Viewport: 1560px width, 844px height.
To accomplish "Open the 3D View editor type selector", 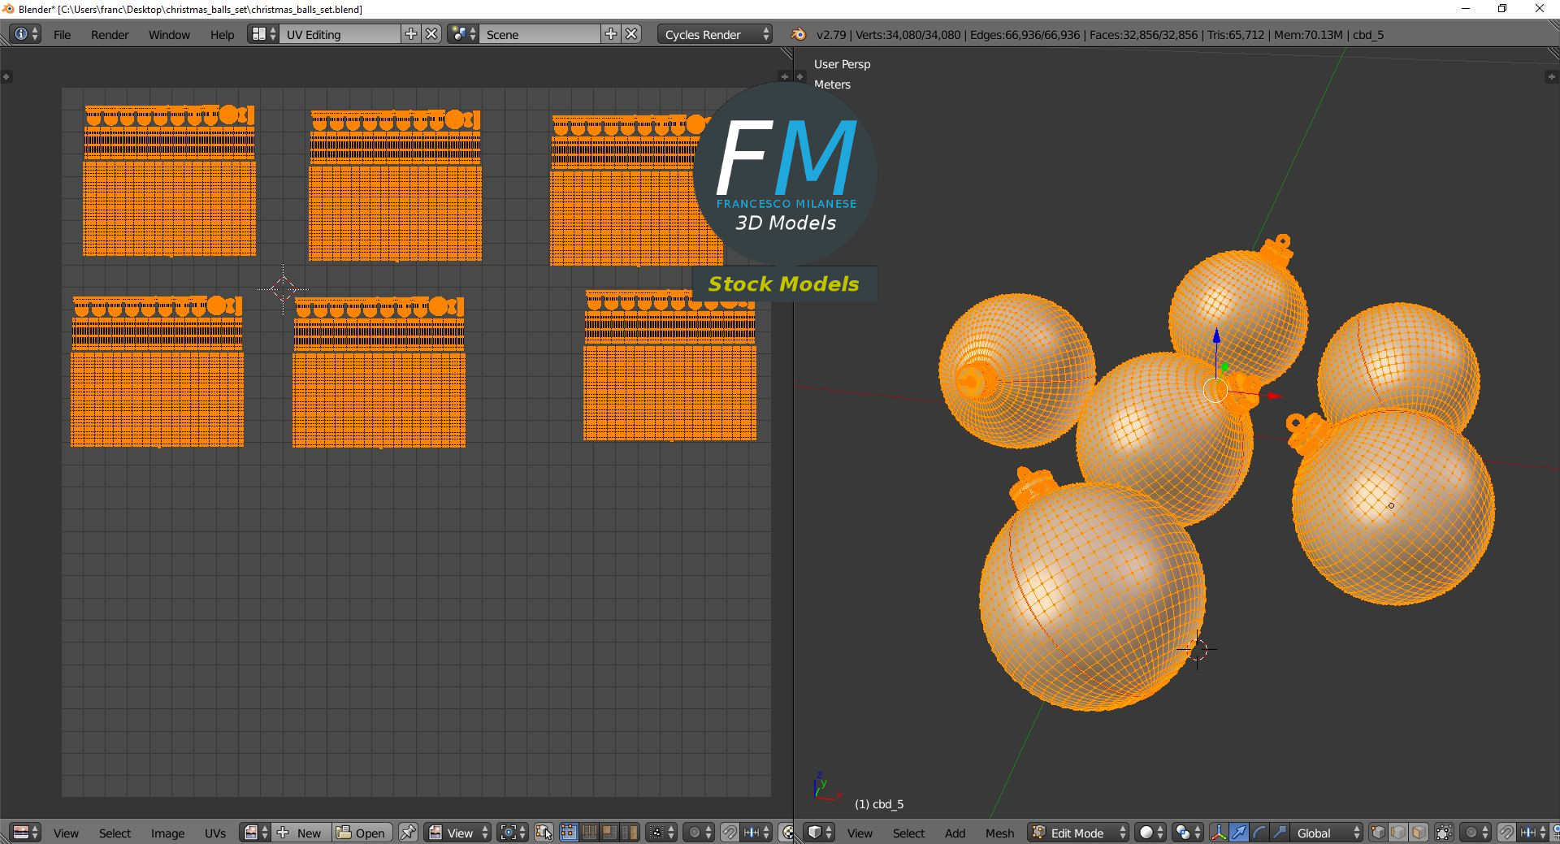I will (x=819, y=833).
